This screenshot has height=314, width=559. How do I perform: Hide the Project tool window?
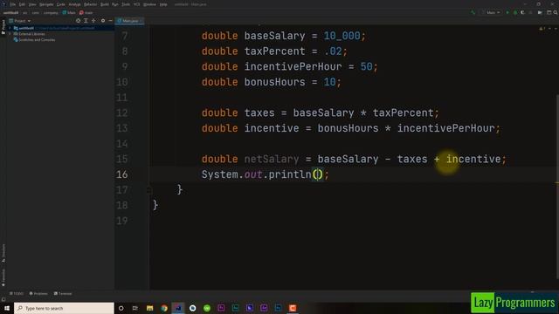[110, 21]
